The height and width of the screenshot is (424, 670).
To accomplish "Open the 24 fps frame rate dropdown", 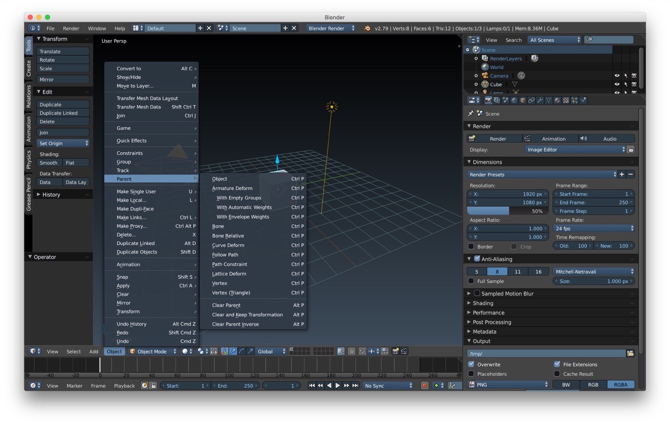I will (x=594, y=229).
